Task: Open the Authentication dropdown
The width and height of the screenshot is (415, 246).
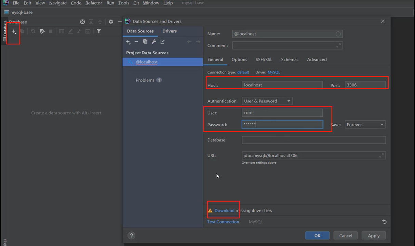Action: tap(267, 101)
